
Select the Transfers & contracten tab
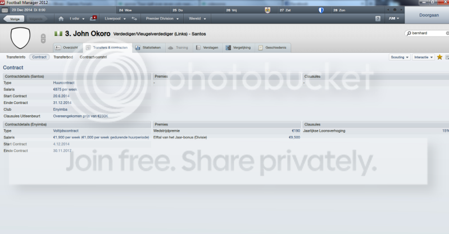click(x=107, y=48)
